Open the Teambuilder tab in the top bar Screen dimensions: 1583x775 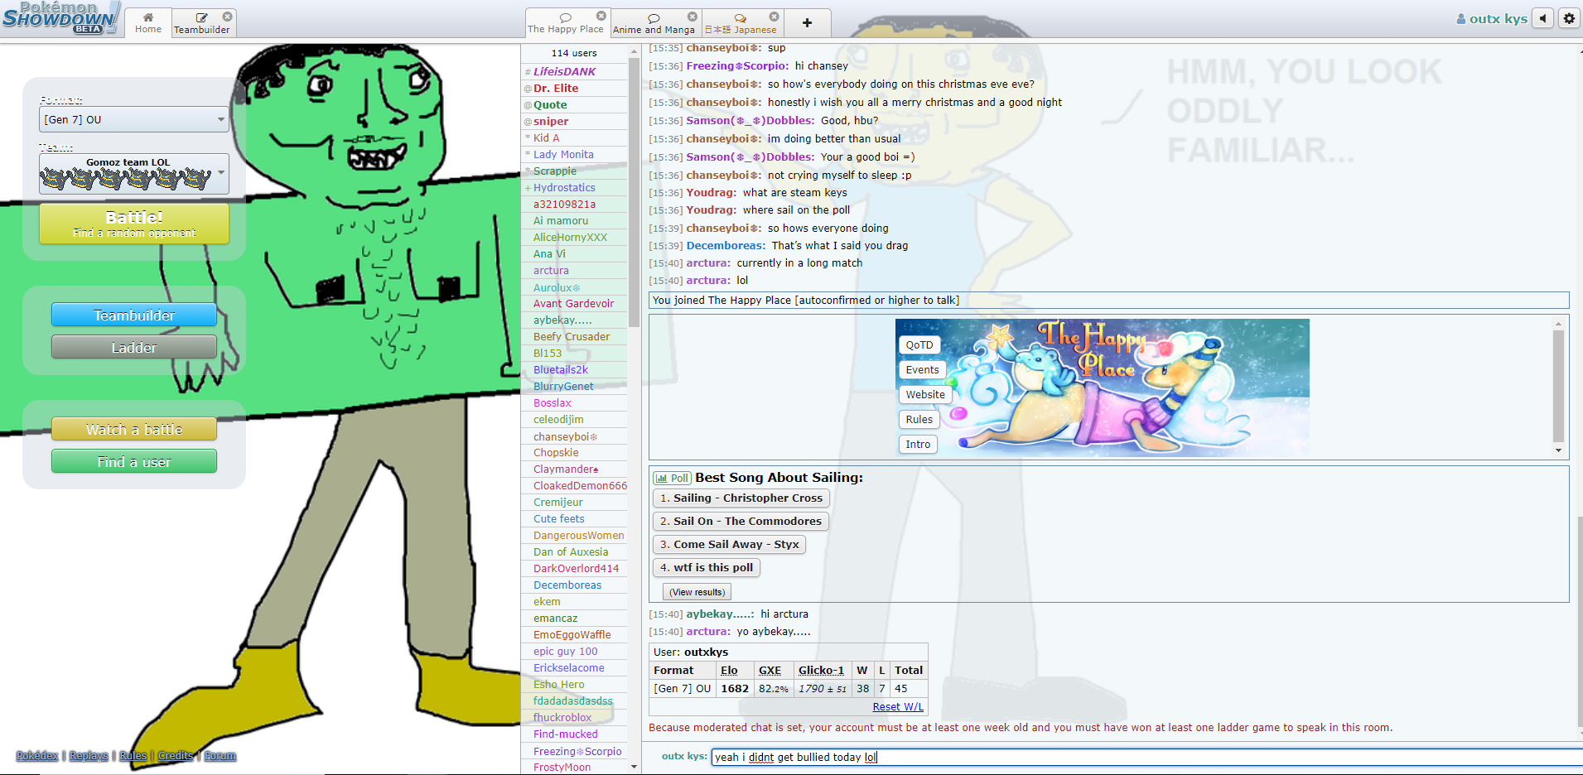202,23
